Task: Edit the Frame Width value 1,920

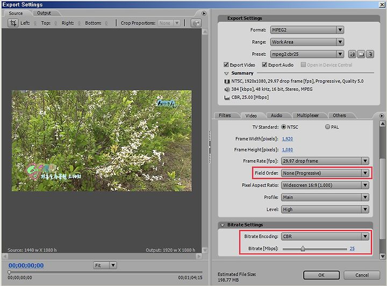Action: click(288, 139)
